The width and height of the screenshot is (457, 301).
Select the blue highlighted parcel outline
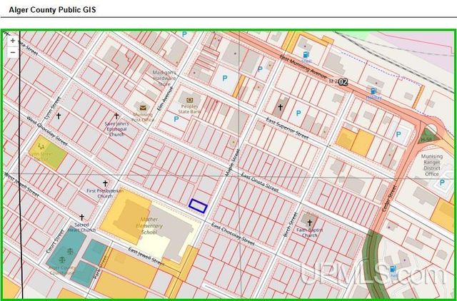pos(198,205)
